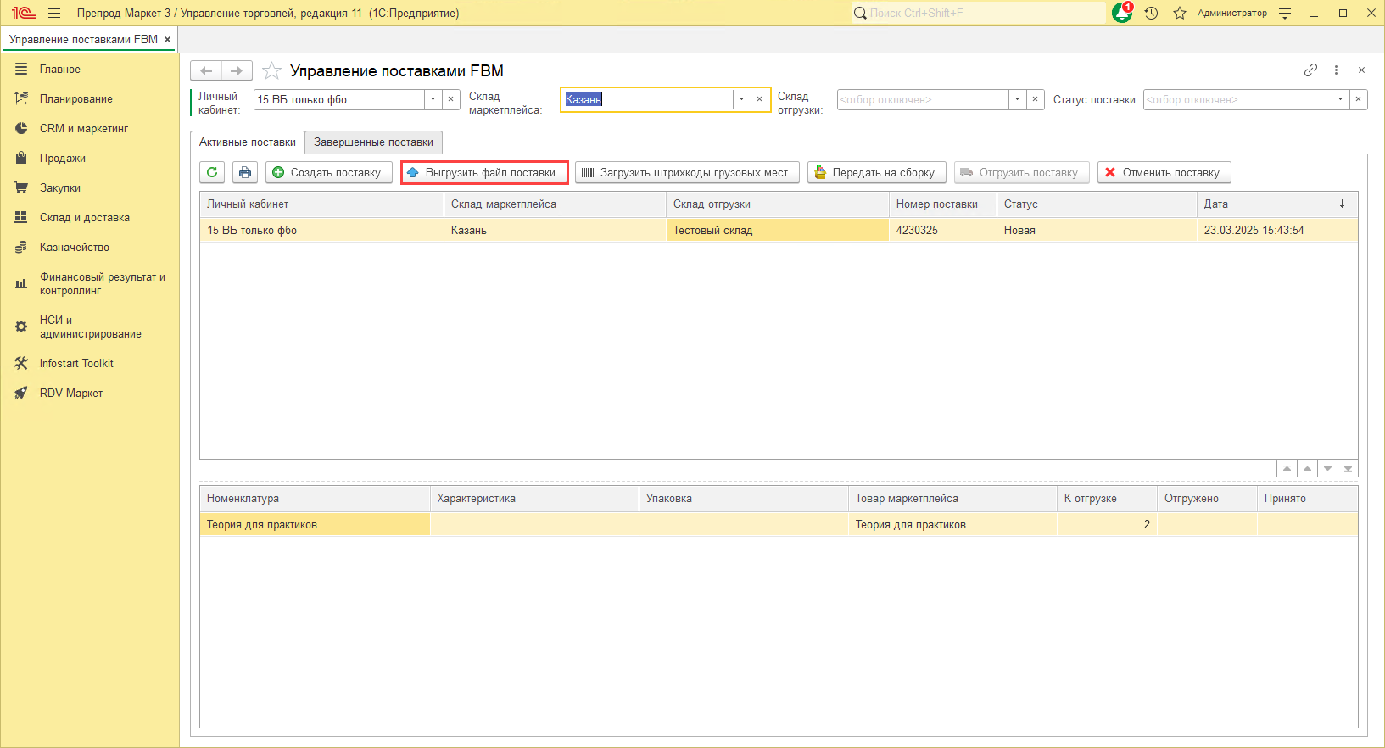Click the refresh list icon
This screenshot has height=748, width=1385.
click(x=212, y=172)
